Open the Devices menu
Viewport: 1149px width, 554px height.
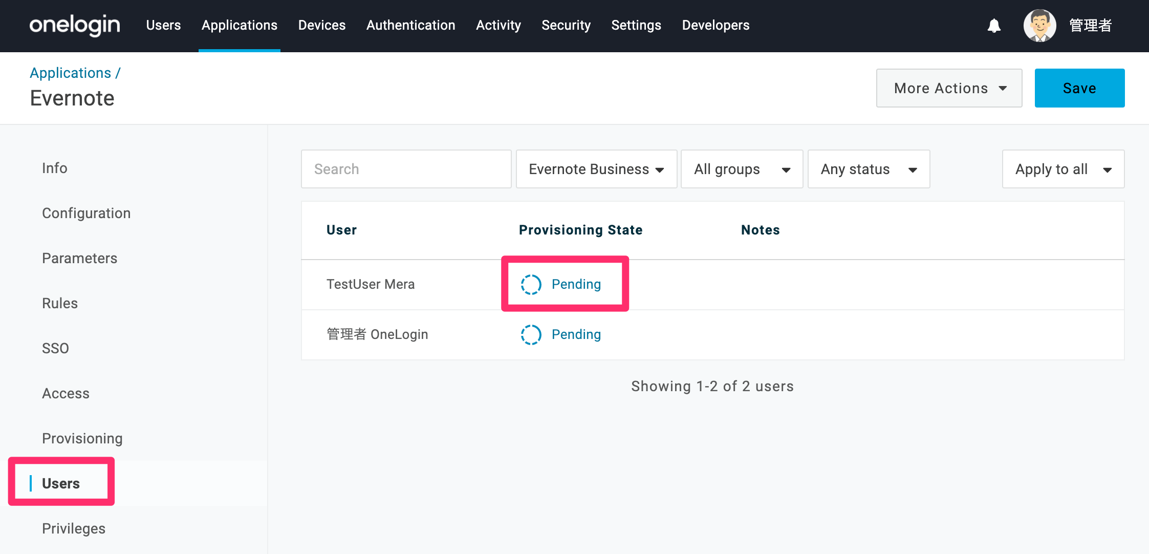tap(322, 25)
